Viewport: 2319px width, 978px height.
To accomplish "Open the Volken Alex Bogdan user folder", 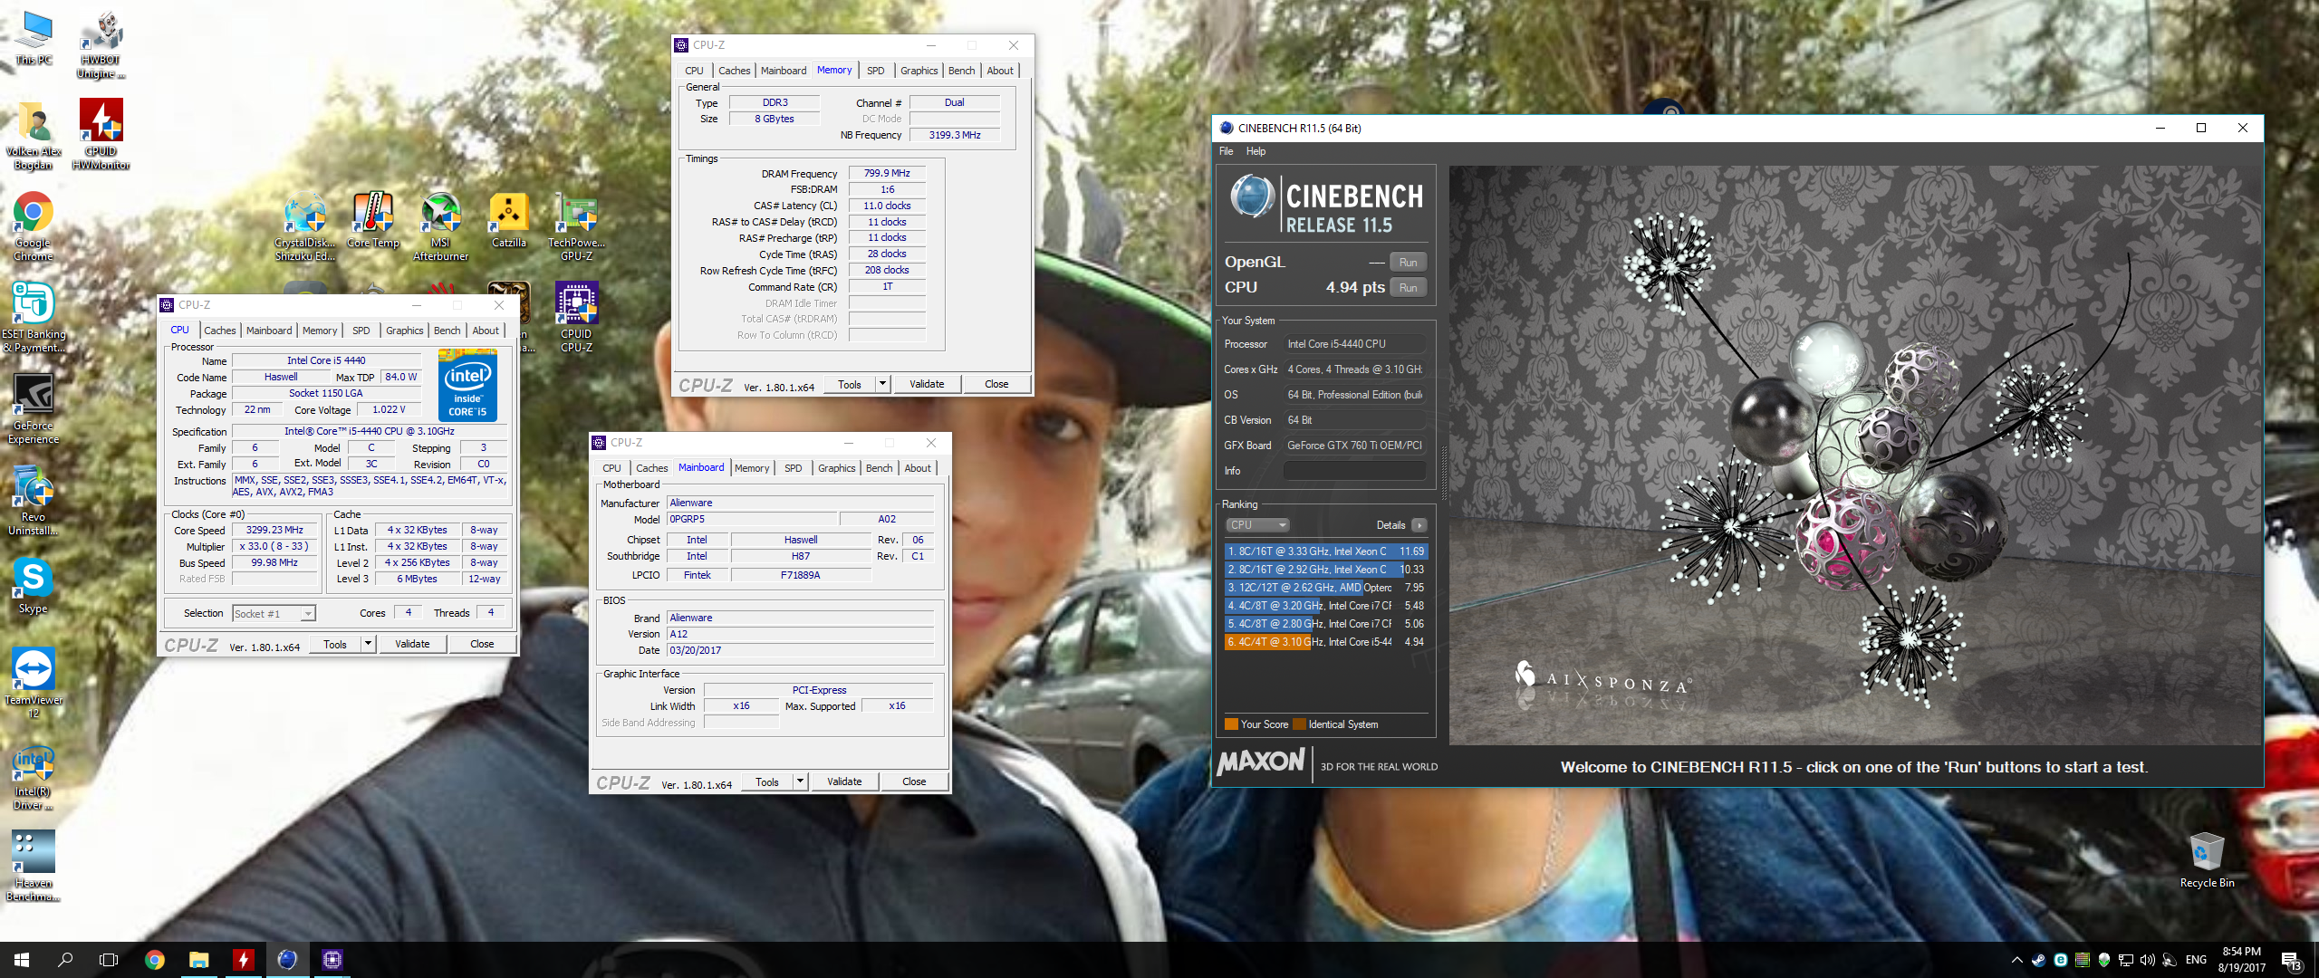I will click(34, 136).
